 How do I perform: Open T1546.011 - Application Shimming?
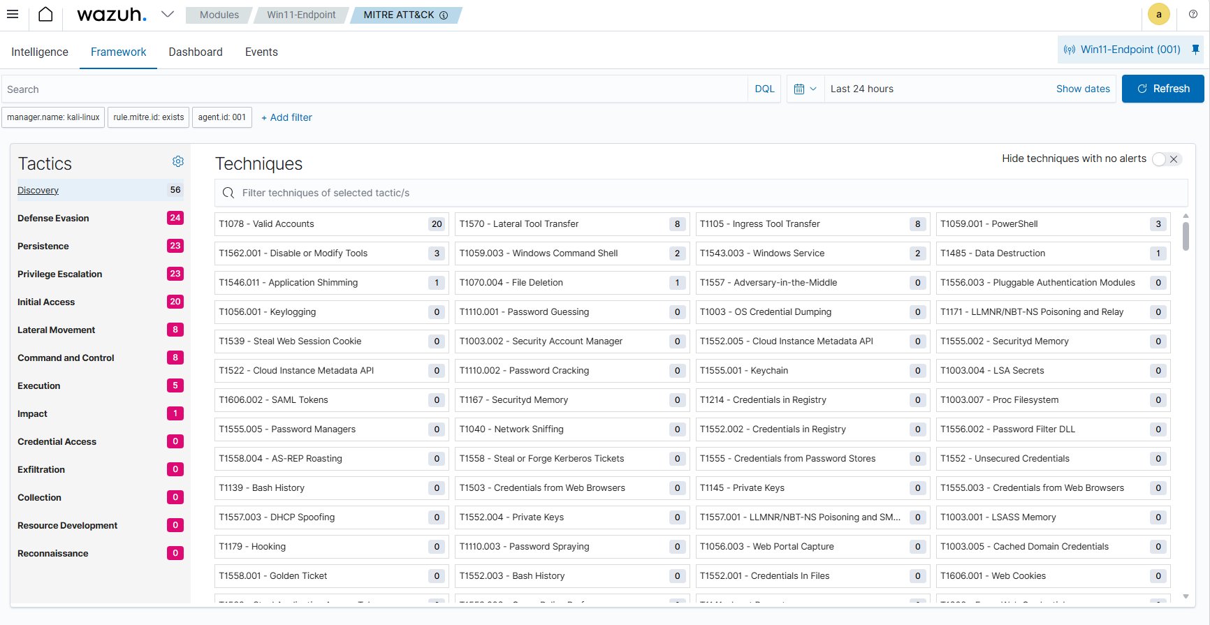(x=332, y=283)
